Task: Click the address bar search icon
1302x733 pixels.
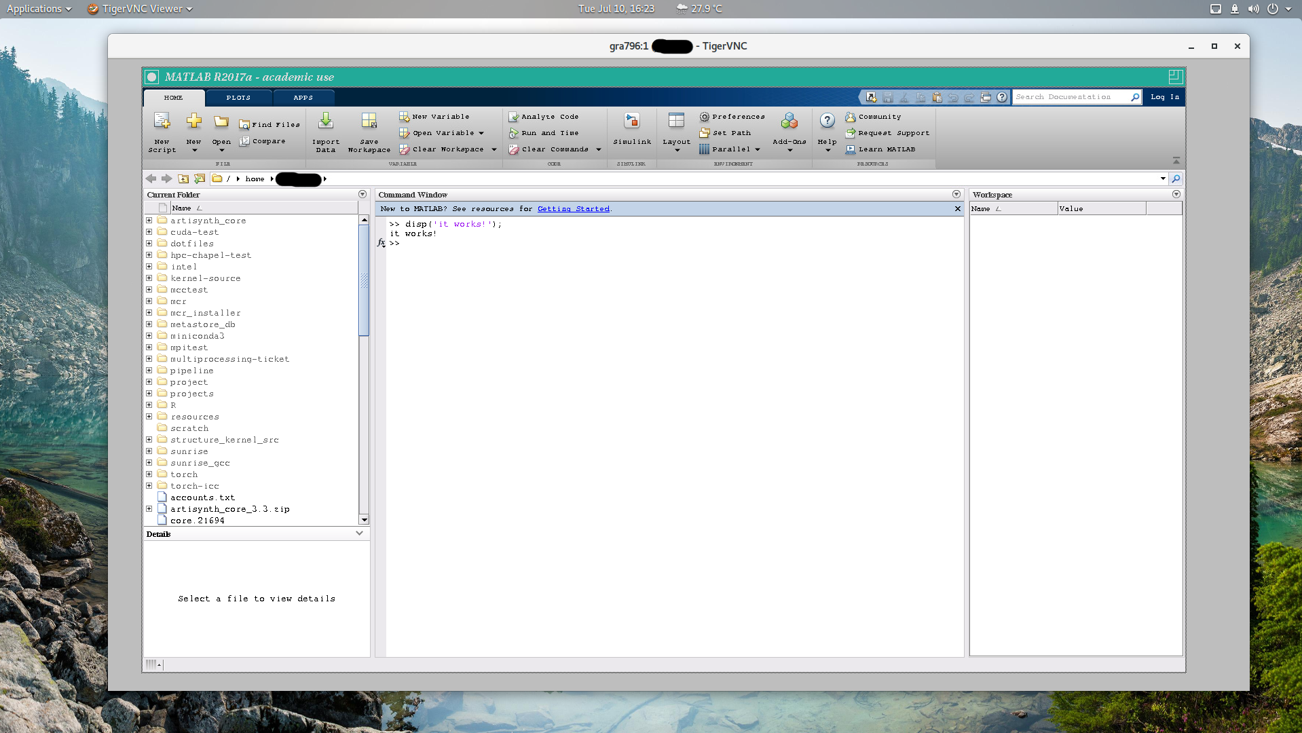Action: click(x=1176, y=178)
